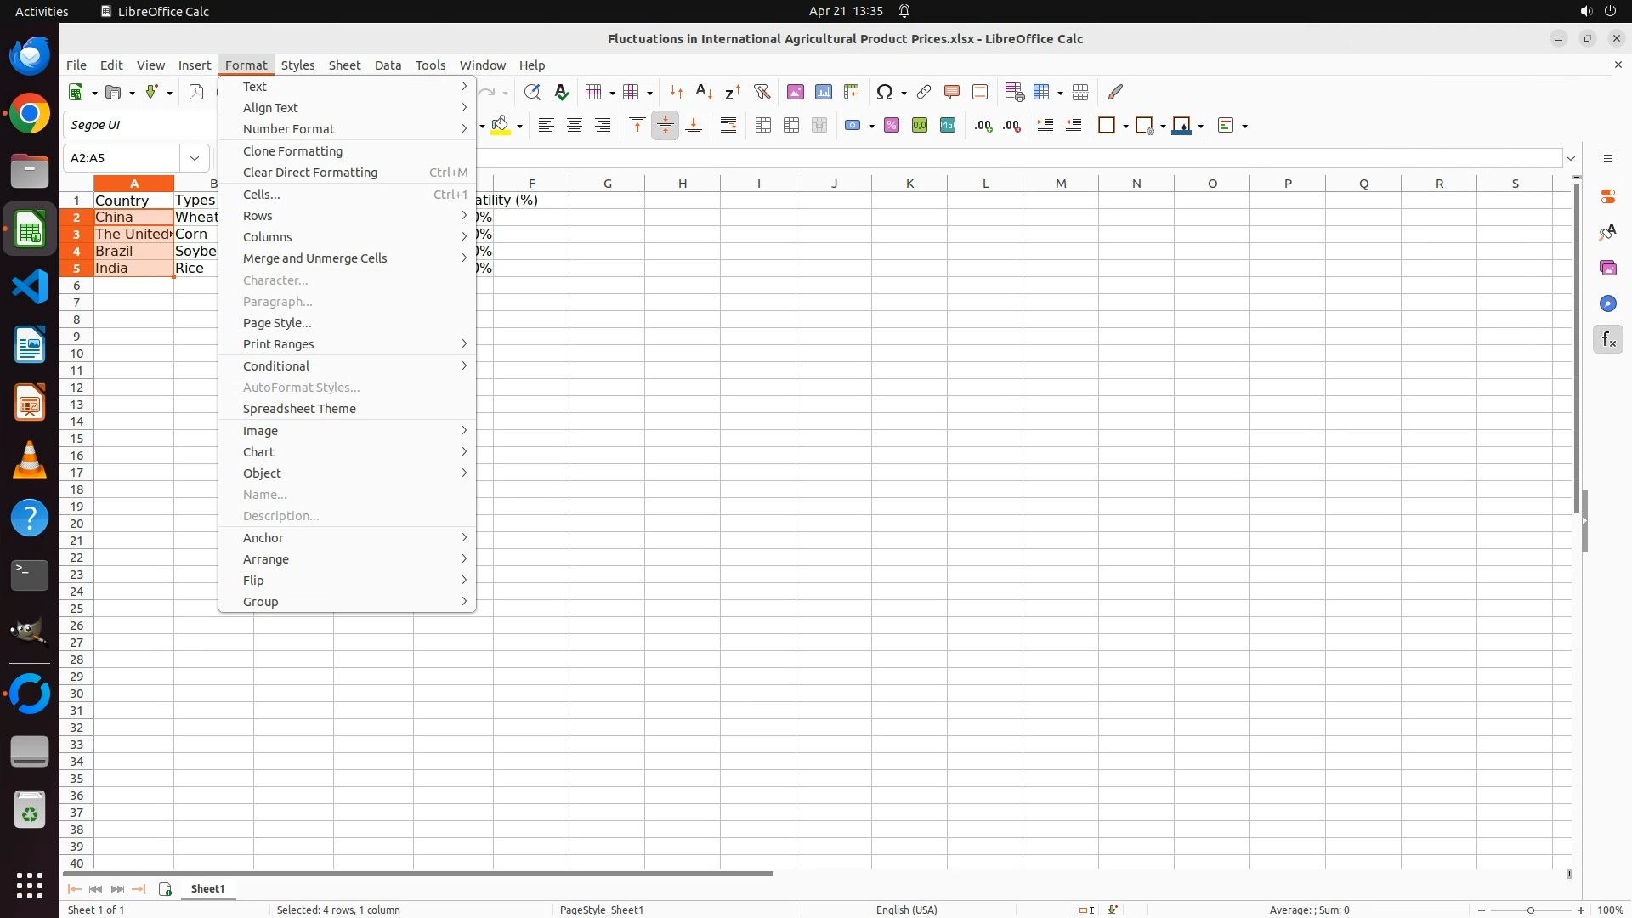Click the Sheet1 tab
Image resolution: width=1632 pixels, height=918 pixels.
pyautogui.click(x=207, y=889)
